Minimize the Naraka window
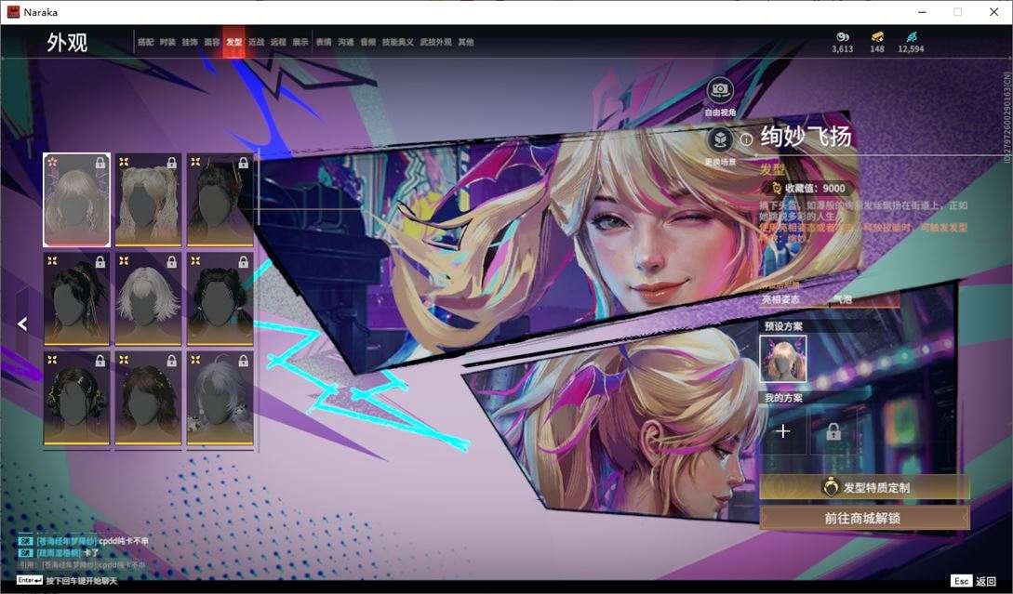This screenshot has height=594, width=1013. pyautogui.click(x=922, y=12)
